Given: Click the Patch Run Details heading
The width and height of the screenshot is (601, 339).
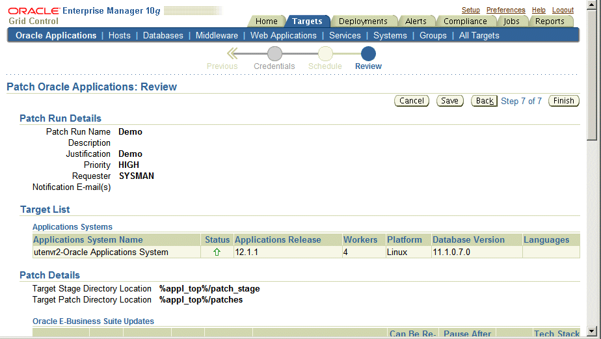Looking at the screenshot, I should (x=60, y=118).
